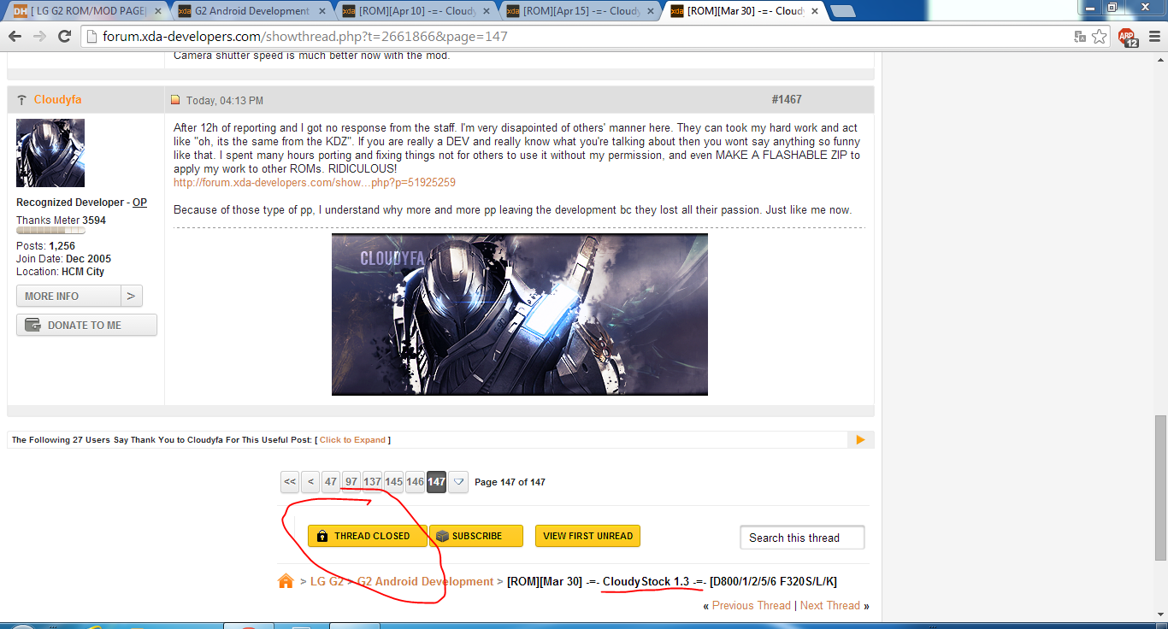
Task: Bookmark this page with the star icon
Action: [1100, 37]
